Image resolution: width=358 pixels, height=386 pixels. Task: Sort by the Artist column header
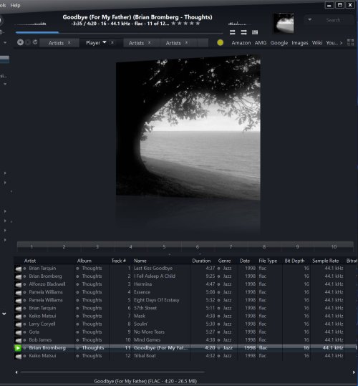[x=30, y=261]
